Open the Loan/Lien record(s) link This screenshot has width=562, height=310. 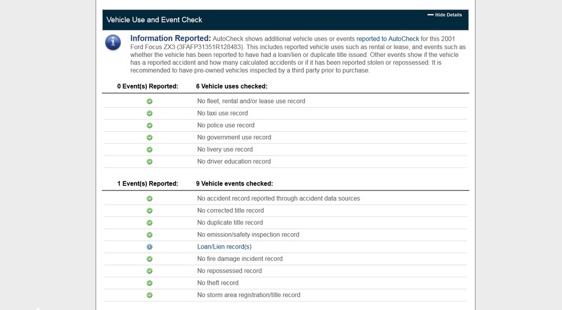coord(224,247)
